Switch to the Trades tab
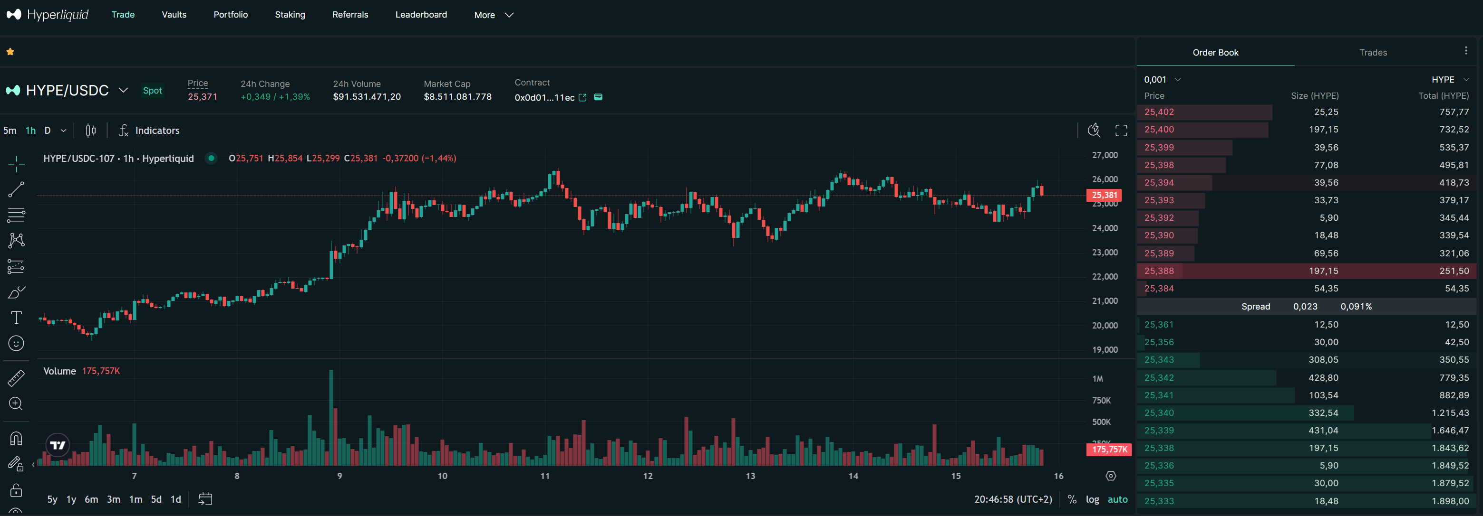Screen dimensions: 1483x516 1373,52
